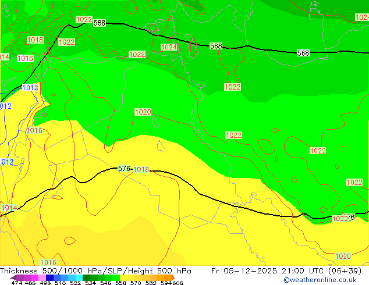The image size is (369, 285).
Task: Click the light pink legend swatch
Action: (42, 277)
